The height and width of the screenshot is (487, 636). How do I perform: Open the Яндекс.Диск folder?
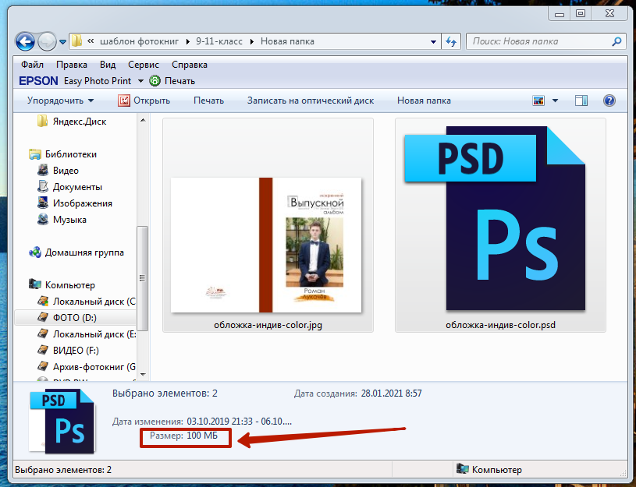click(x=79, y=122)
